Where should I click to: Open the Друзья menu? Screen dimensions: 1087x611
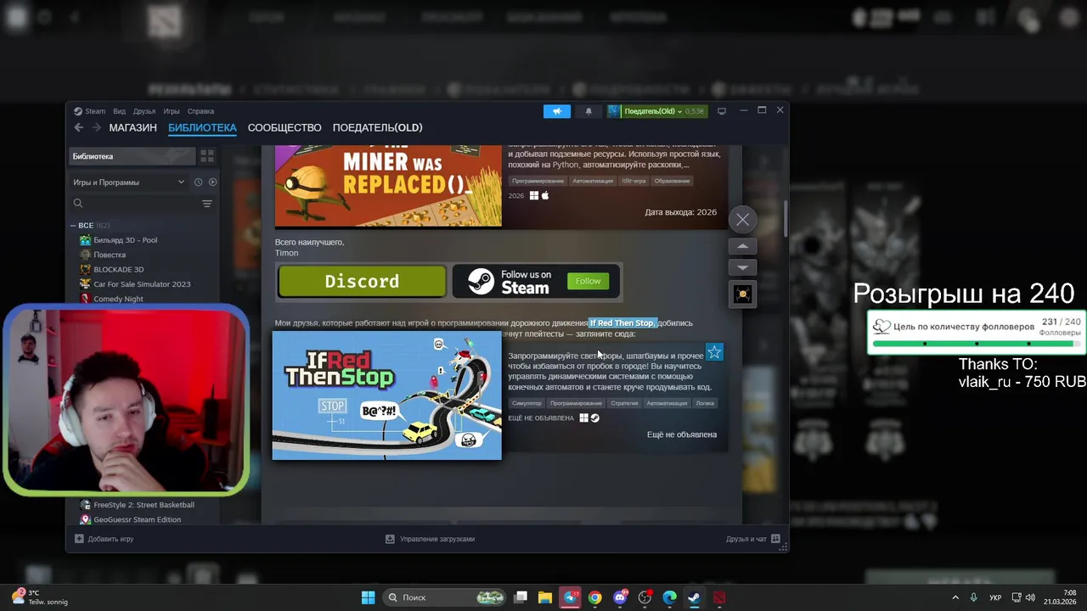click(144, 111)
